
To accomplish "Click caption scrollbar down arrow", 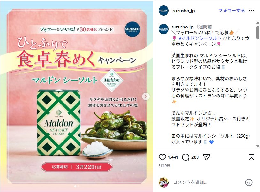I will [x=258, y=146].
